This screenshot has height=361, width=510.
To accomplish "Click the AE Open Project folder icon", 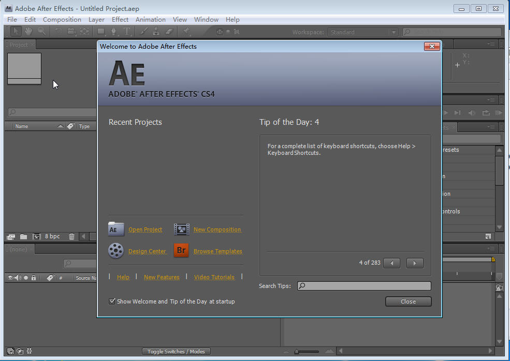I will (x=116, y=228).
